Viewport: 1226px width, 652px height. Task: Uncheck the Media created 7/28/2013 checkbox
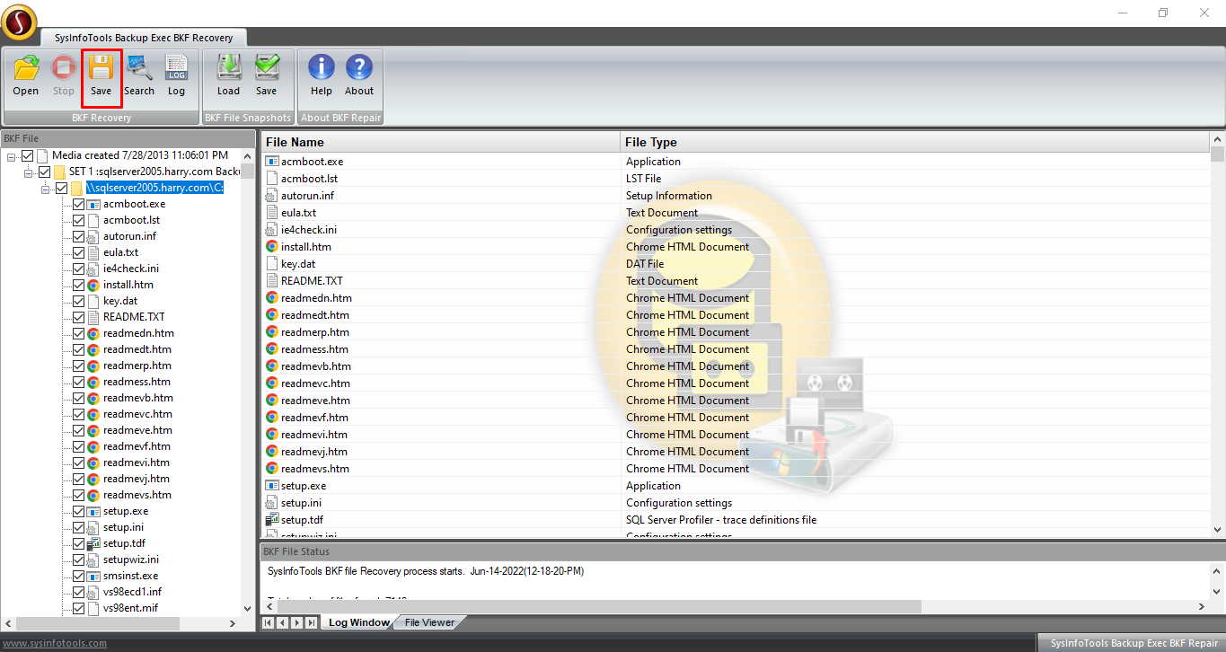click(x=27, y=155)
